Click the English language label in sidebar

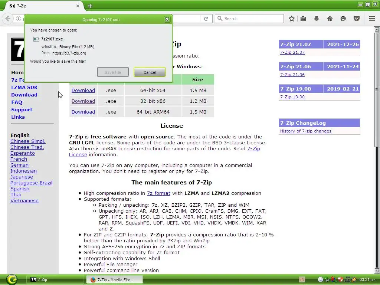click(x=20, y=135)
